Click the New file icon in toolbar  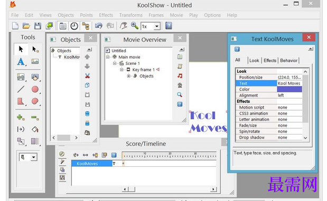pos(15,26)
